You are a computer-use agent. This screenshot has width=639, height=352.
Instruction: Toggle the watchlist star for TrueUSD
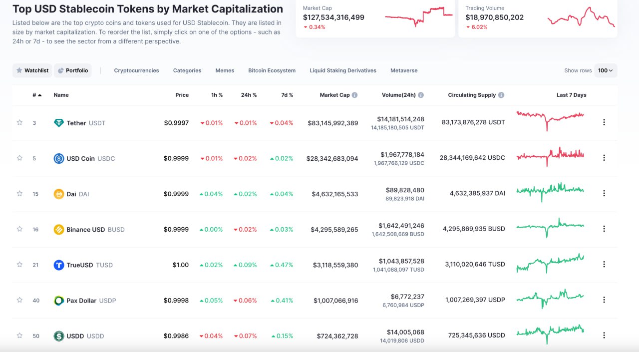[x=19, y=265]
